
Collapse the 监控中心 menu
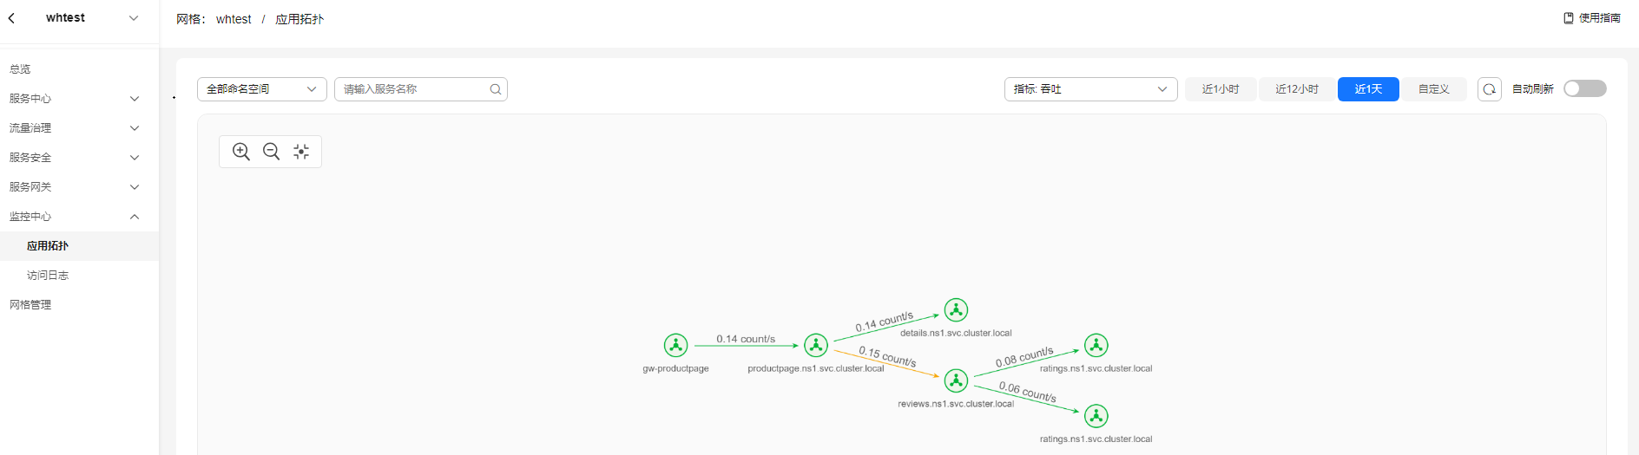click(79, 217)
